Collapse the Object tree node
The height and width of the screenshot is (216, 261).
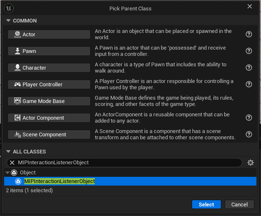(x=8, y=173)
